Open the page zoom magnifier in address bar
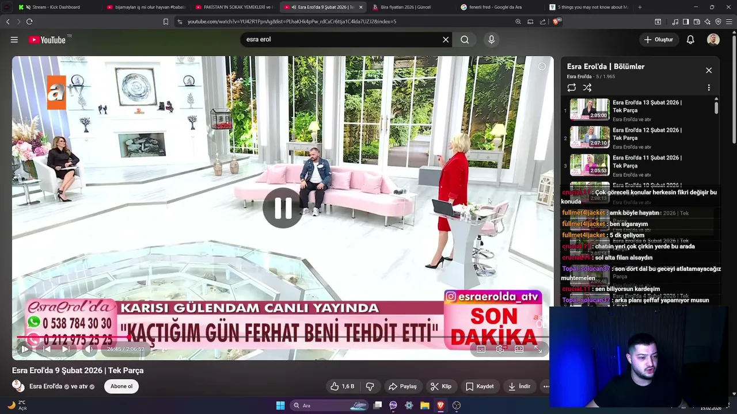The height and width of the screenshot is (414, 737). coord(518,21)
